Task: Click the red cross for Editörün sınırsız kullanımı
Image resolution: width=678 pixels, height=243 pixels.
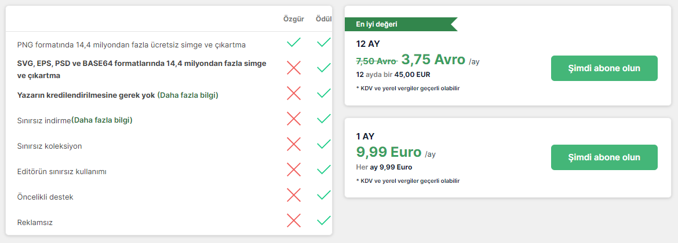Action: click(x=294, y=170)
